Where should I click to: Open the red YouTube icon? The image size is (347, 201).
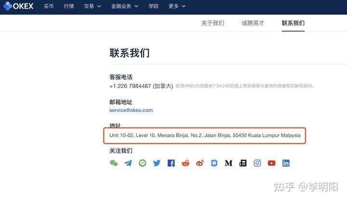[x=271, y=163]
